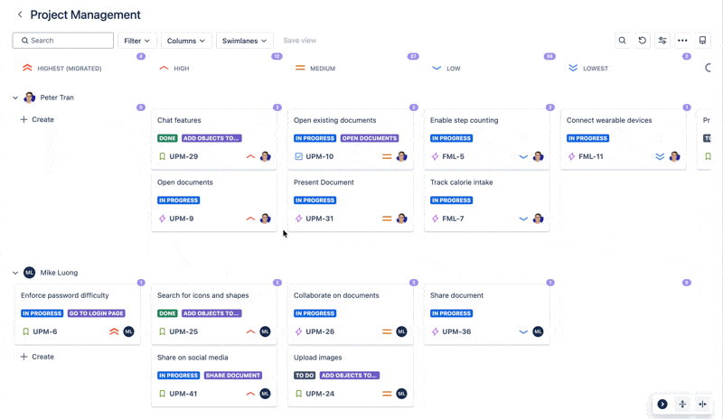Open the Swimlanes dropdown

click(x=244, y=41)
